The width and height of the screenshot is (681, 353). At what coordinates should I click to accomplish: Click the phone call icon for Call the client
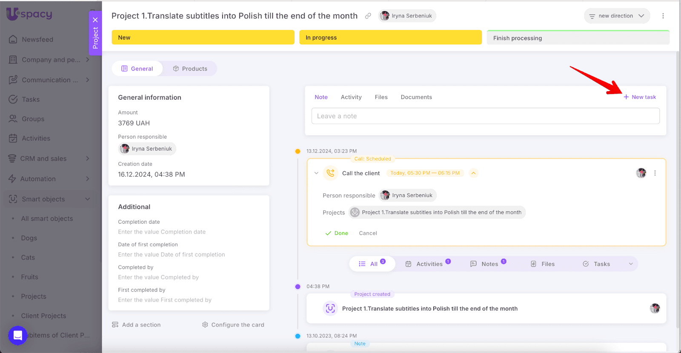330,173
